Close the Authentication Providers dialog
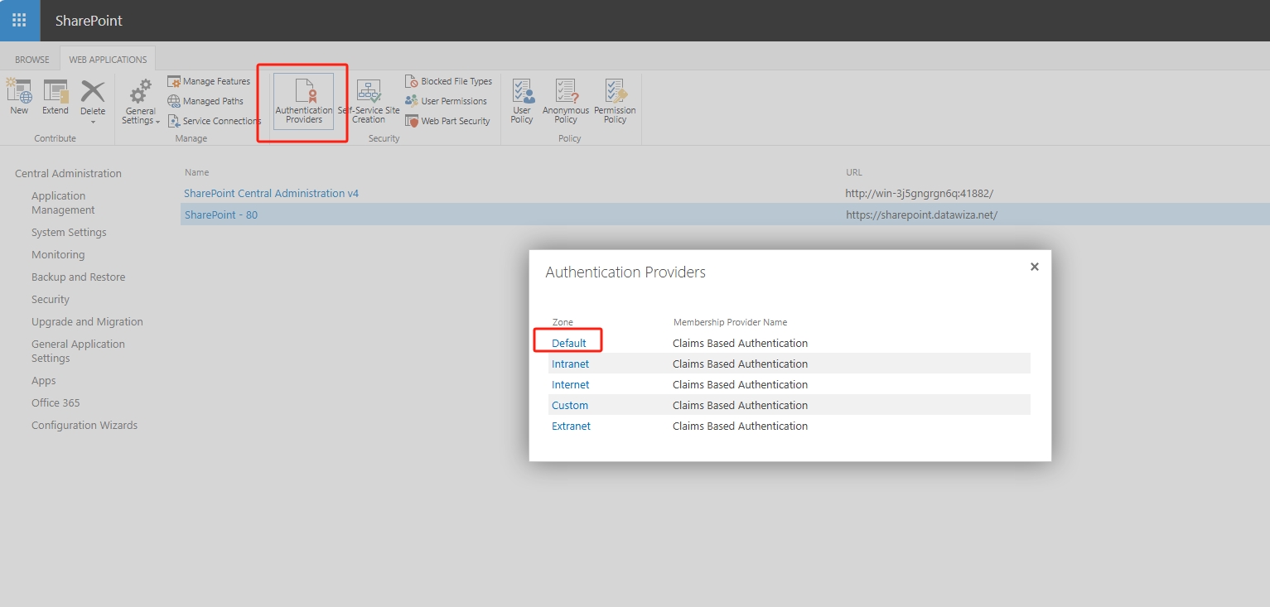The width and height of the screenshot is (1270, 607). [1034, 267]
